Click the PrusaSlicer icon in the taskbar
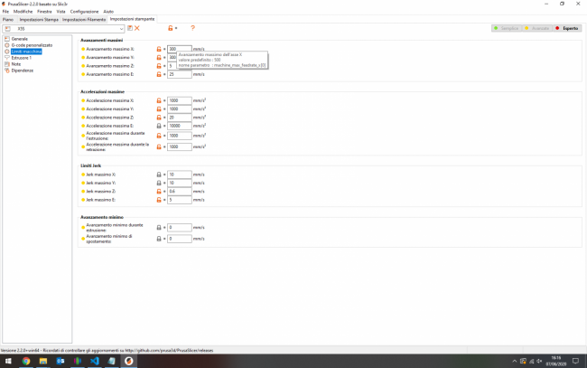Screen dimensions: 587x368 click(129, 361)
